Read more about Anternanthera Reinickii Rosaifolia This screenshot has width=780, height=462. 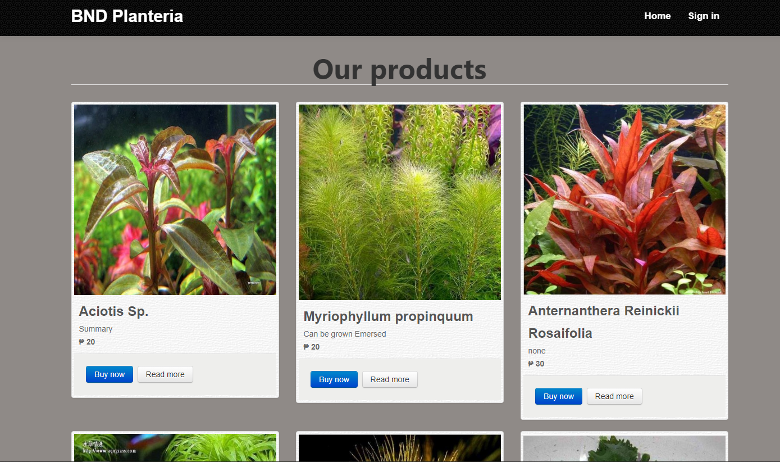(x=614, y=396)
